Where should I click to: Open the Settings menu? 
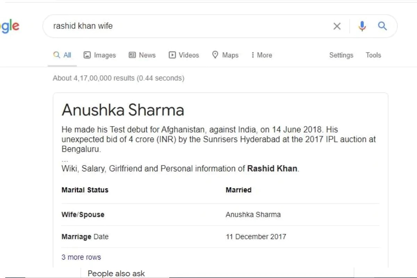[x=341, y=55]
